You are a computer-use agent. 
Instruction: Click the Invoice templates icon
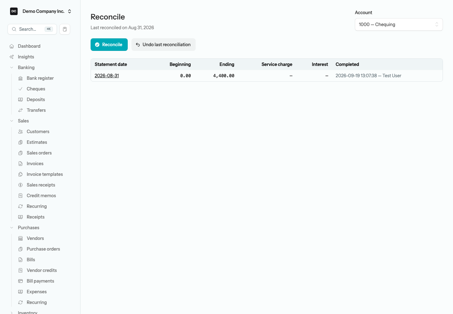click(20, 174)
